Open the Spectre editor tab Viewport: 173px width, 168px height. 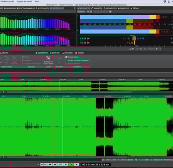point(55,53)
